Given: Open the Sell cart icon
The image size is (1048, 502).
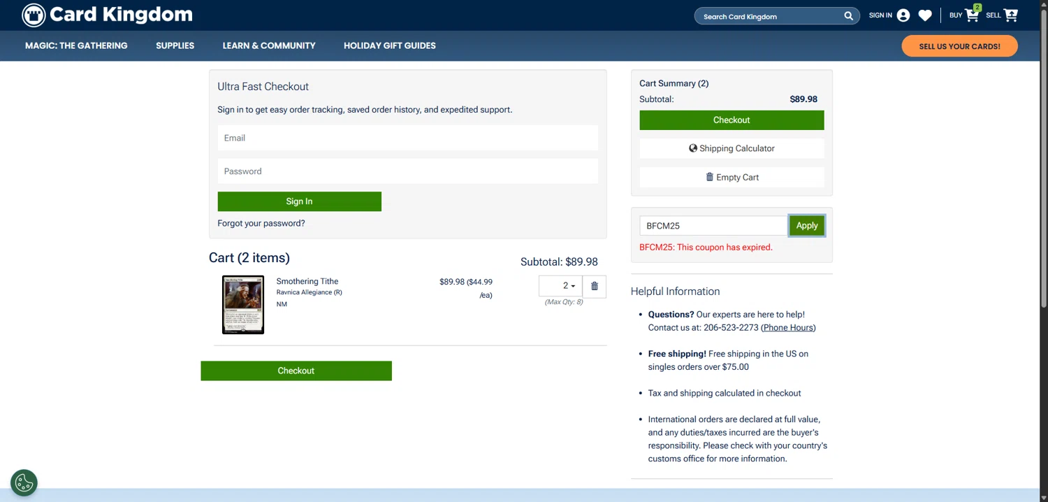Looking at the screenshot, I should [1011, 15].
